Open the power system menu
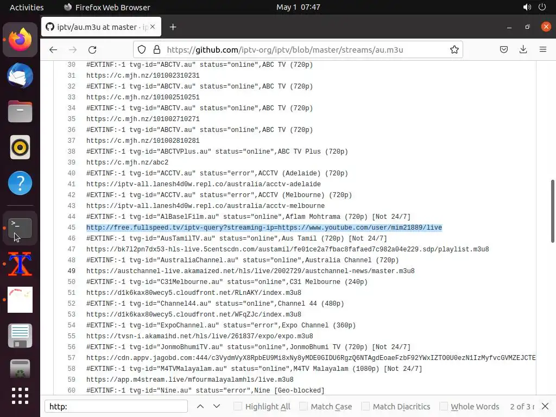This screenshot has width=556, height=417. pos(542,7)
